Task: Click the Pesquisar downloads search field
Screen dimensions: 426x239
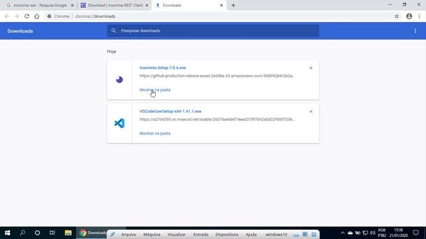Action: [x=213, y=31]
